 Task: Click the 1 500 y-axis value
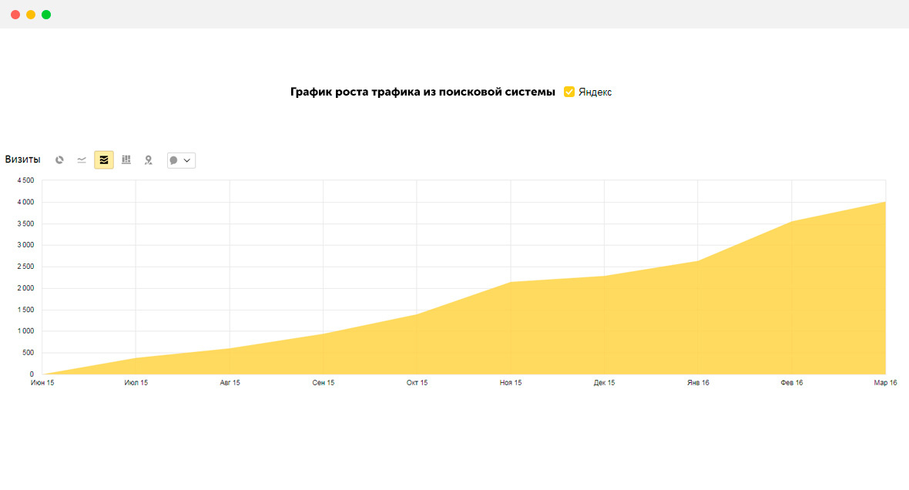25,310
